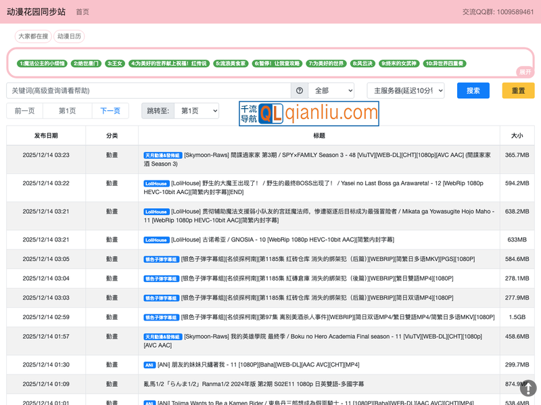
Task: Open the 跳转至 page selection dropdown
Action: pos(196,111)
